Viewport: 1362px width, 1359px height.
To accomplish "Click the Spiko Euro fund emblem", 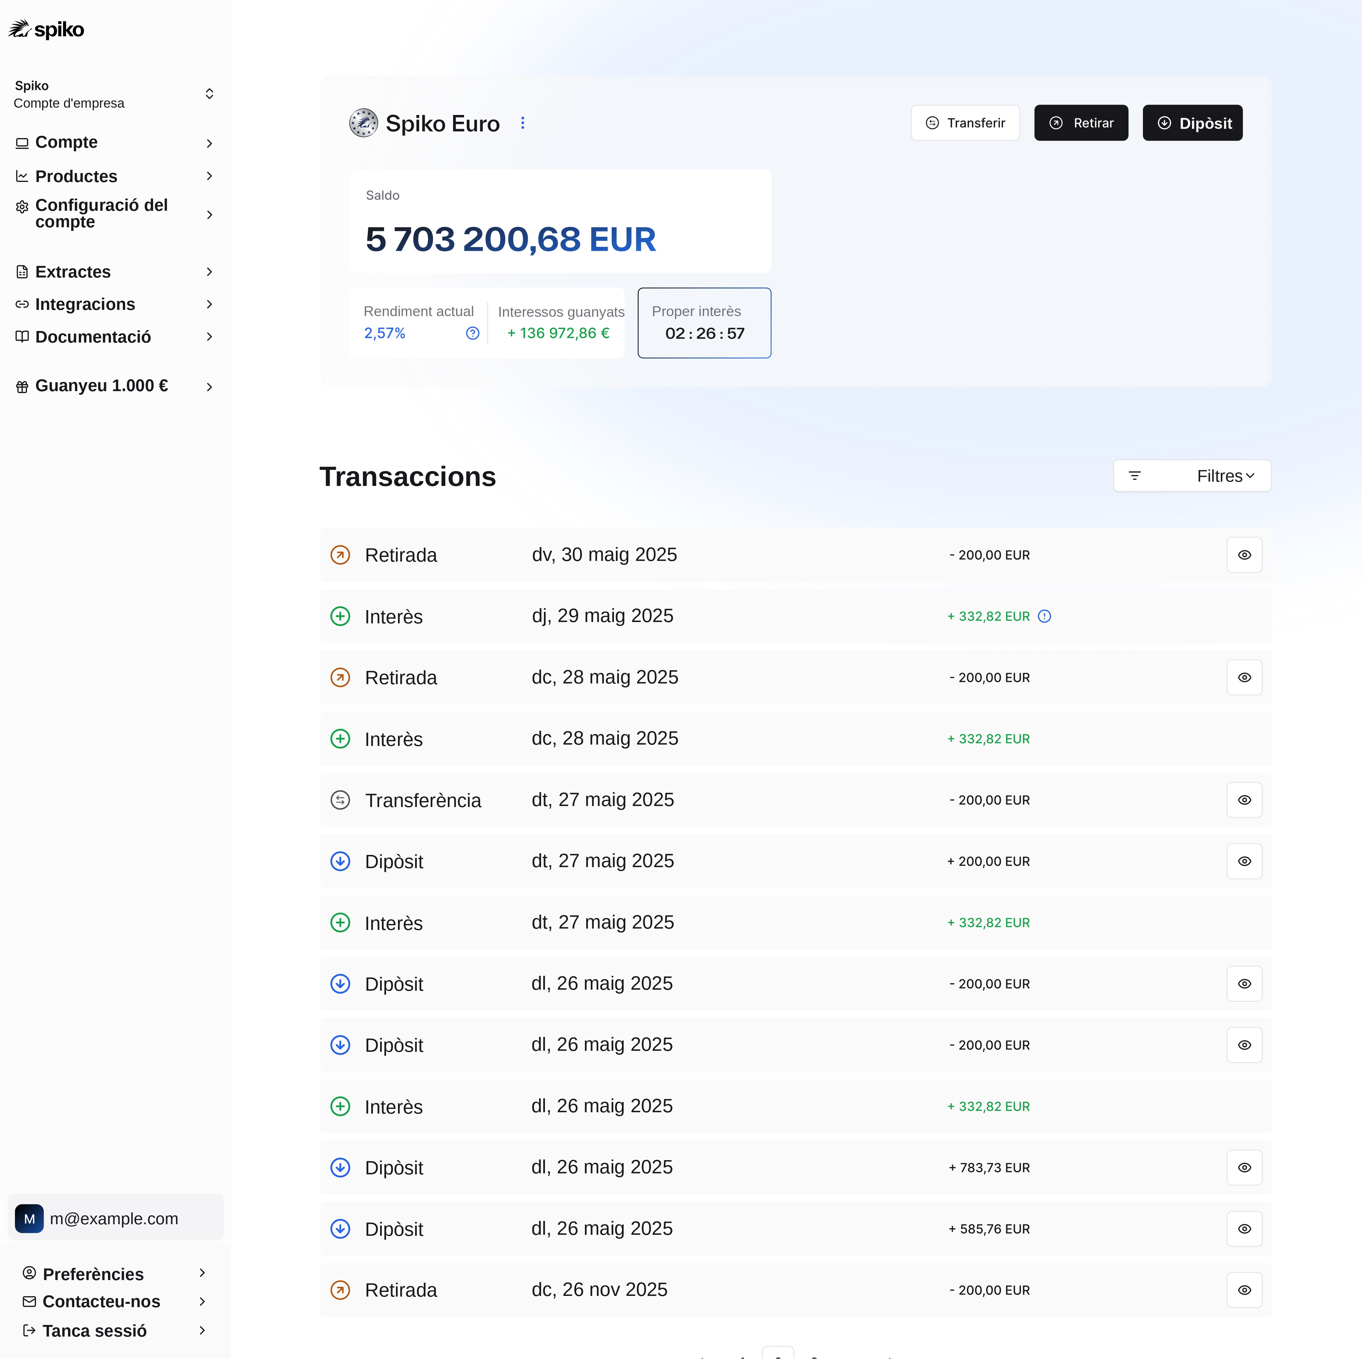I will pyautogui.click(x=364, y=123).
